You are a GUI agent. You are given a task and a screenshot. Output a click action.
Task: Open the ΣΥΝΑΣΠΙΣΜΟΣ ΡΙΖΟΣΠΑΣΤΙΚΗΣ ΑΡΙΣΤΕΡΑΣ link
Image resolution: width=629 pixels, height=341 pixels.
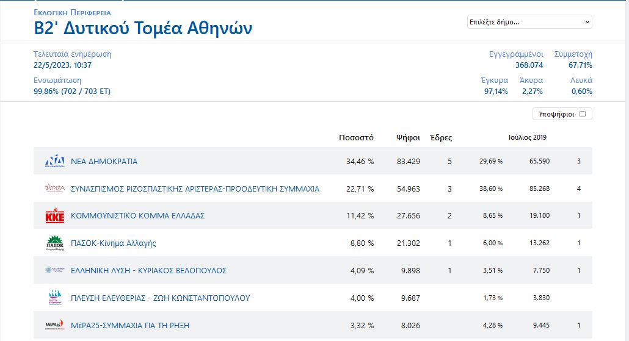pyautogui.click(x=195, y=188)
